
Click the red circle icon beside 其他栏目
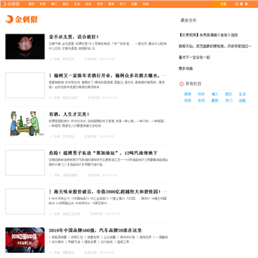click(181, 84)
